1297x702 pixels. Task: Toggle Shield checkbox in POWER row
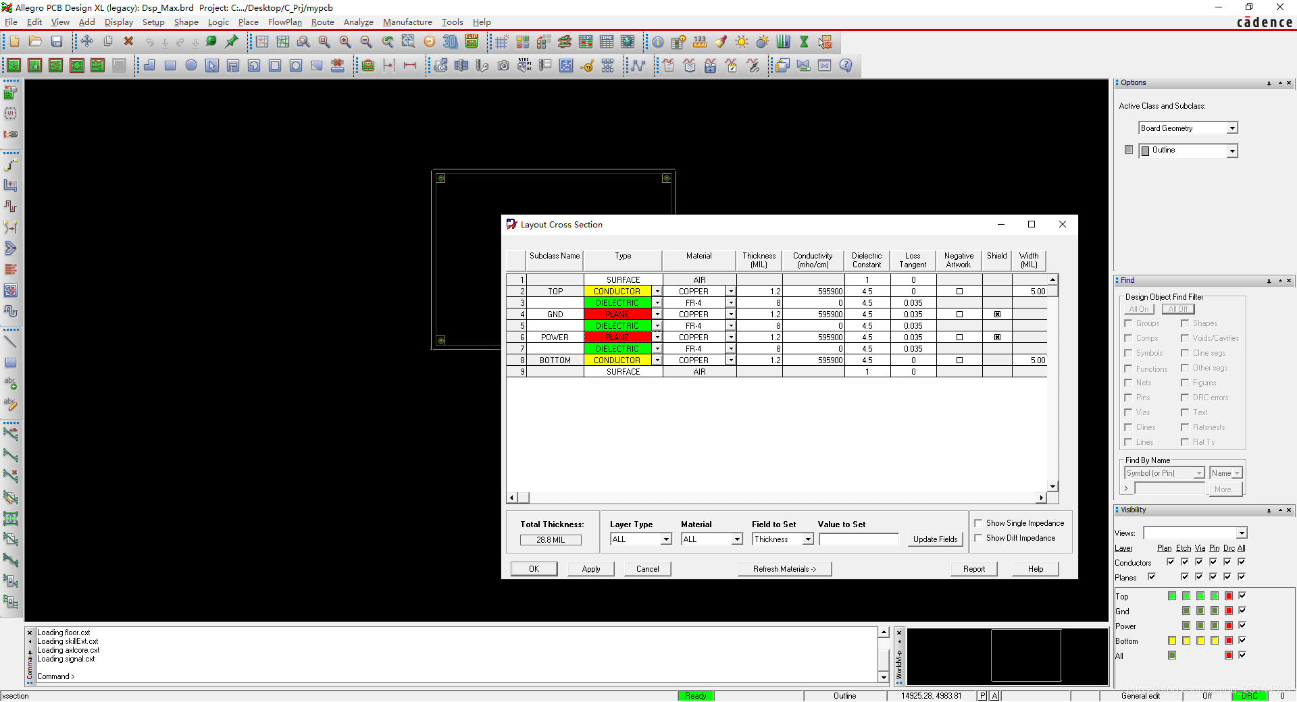point(997,337)
